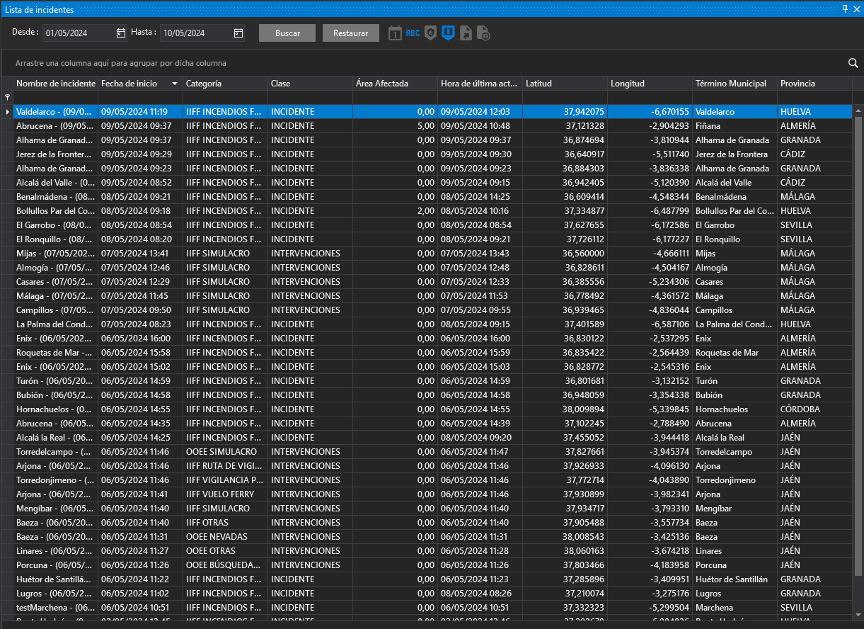This screenshot has width=864, height=629.
Task: Open the Hasta date calendar picker
Action: click(x=238, y=33)
